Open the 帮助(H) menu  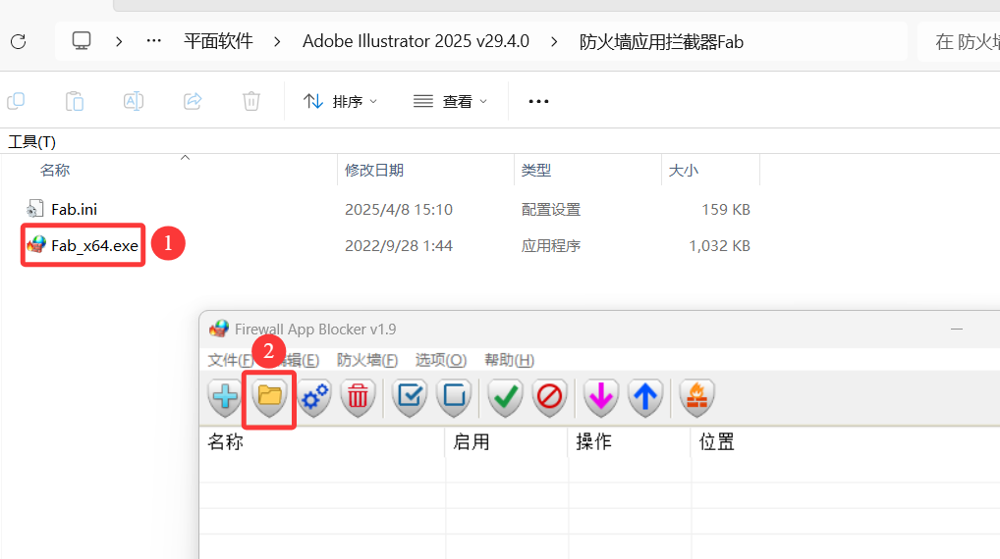pos(509,360)
